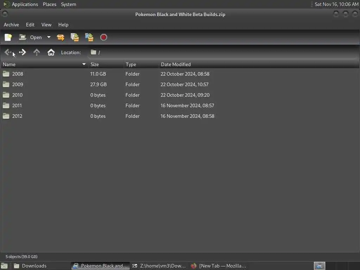Click date 22 October 2024, 09:20

tap(185, 95)
